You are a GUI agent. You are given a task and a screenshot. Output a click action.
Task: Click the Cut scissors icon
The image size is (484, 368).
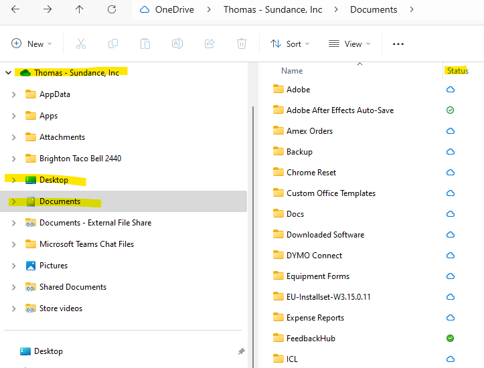(x=81, y=43)
